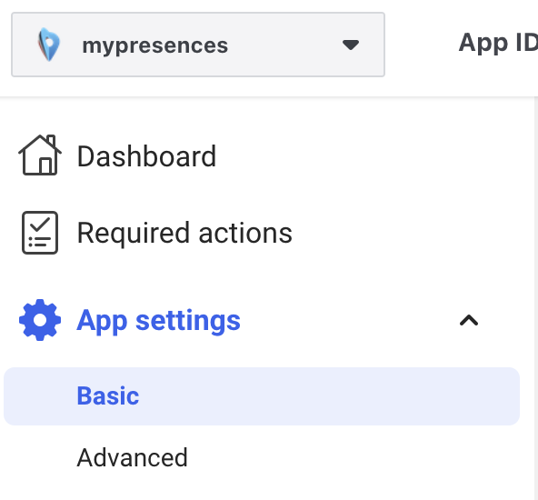Toggle the App settings submenu via its title
This screenshot has height=500, width=538.
(x=158, y=321)
